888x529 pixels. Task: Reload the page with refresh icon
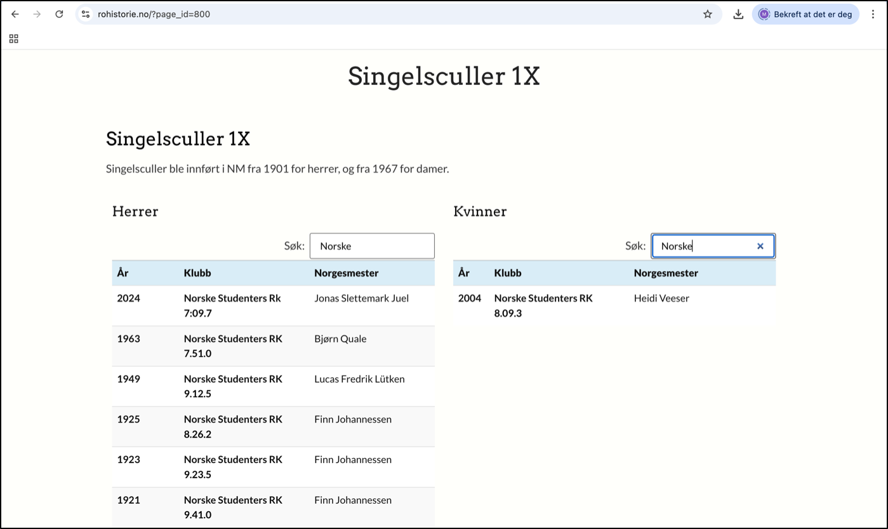59,14
